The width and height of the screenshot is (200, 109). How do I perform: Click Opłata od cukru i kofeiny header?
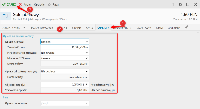(x=18, y=36)
